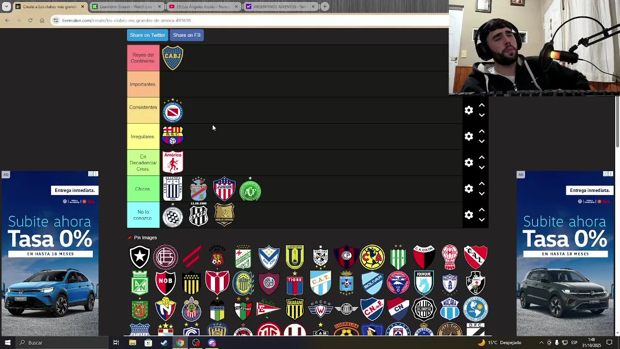Open a new browser tab
Image resolution: width=620 pixels, height=349 pixels.
click(x=325, y=6)
